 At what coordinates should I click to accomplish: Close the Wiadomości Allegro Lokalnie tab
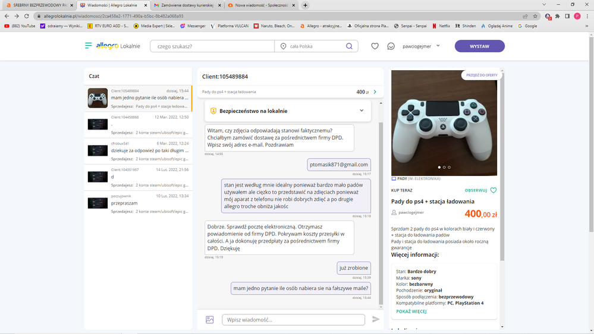click(x=146, y=5)
